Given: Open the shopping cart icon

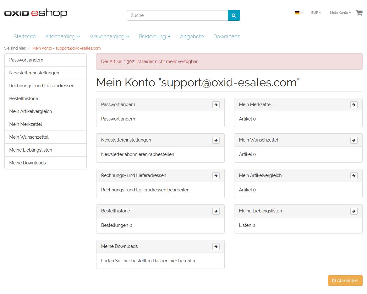Looking at the screenshot, I should (x=359, y=13).
